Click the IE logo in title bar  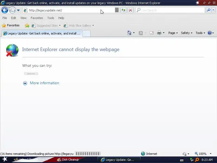3,3
